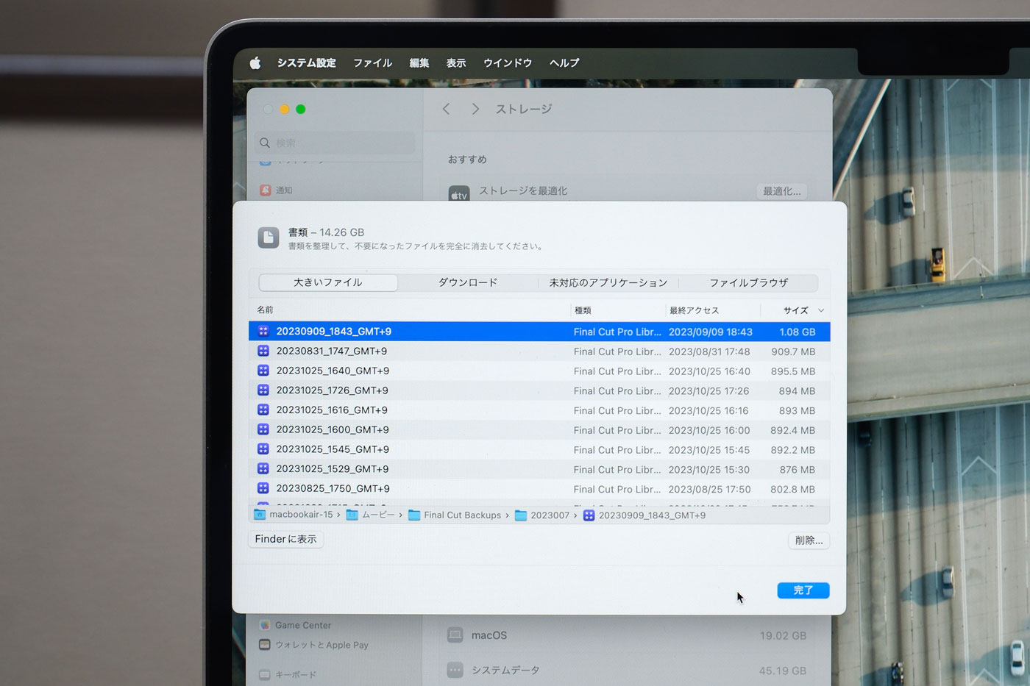Click 2023007 folder in the path bar
This screenshot has height=686, width=1030.
pyautogui.click(x=542, y=515)
